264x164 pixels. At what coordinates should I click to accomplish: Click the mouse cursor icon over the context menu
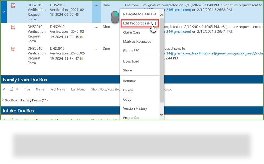(114, 18)
